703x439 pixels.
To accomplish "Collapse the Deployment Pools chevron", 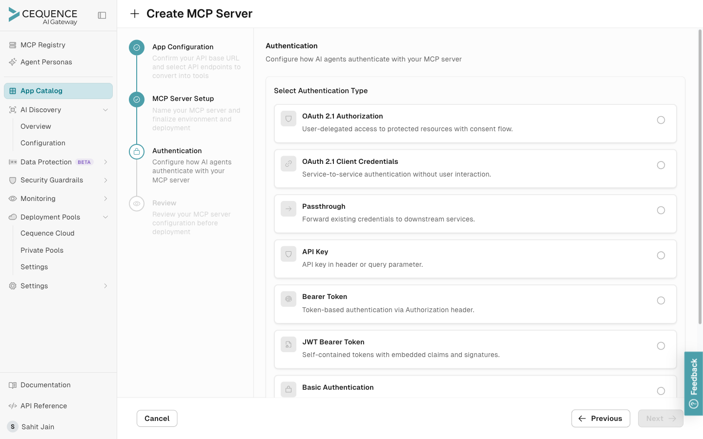I will point(105,217).
